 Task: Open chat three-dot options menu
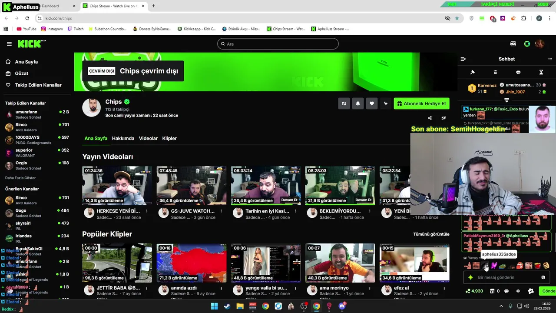point(550,59)
